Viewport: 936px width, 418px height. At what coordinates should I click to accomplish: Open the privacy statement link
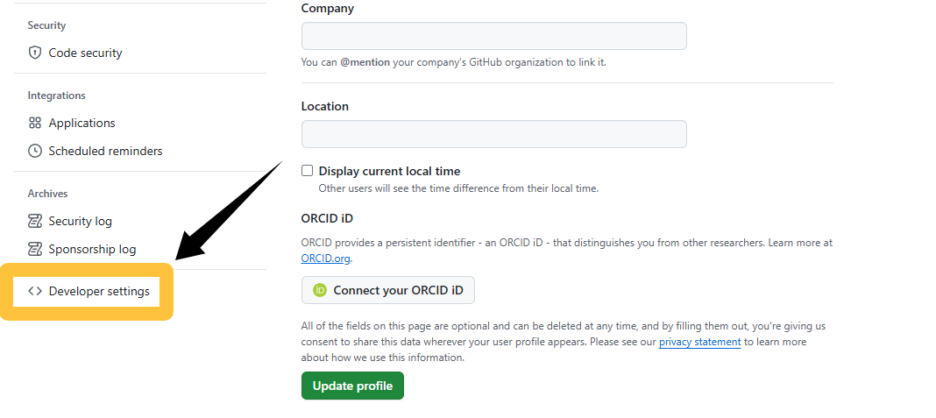(x=699, y=342)
